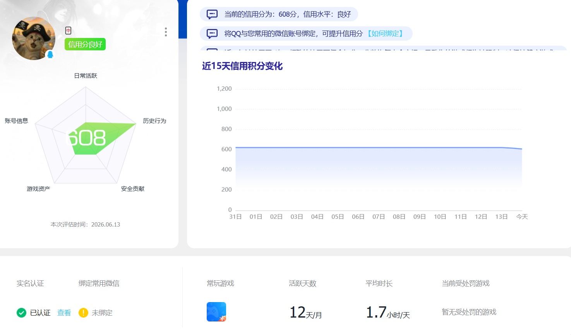Image resolution: width=571 pixels, height=335 pixels.
Task: Select 游戏资产 radar axis label
Action: (x=38, y=189)
